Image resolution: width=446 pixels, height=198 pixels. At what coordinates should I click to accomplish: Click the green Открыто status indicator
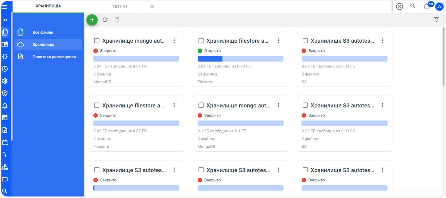pyautogui.click(x=200, y=51)
